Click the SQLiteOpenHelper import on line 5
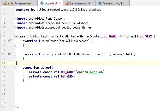This screenshot has height=111, width=160. coord(60,27)
